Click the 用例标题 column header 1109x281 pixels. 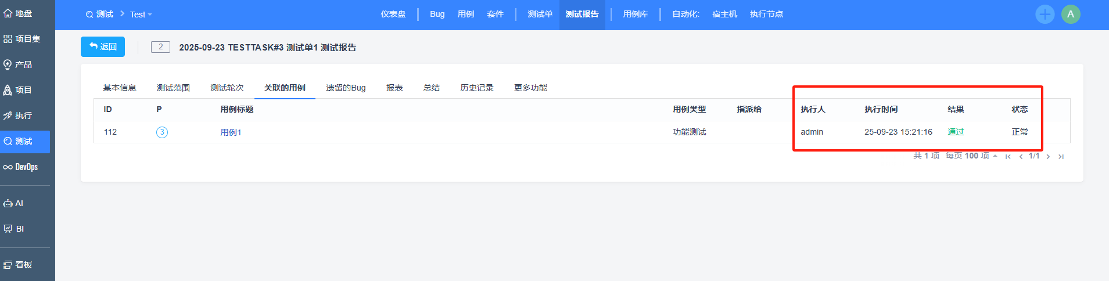point(237,109)
